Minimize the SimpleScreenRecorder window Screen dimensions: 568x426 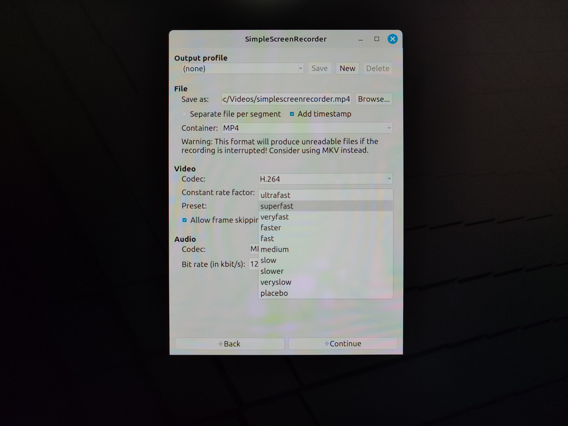pyautogui.click(x=360, y=39)
